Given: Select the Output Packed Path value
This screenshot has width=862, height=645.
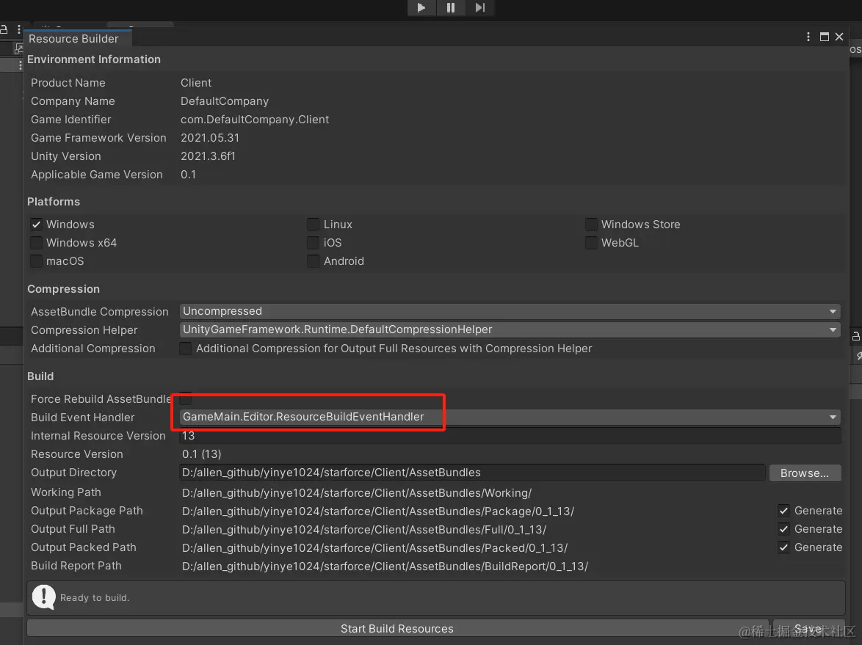Looking at the screenshot, I should coord(375,547).
